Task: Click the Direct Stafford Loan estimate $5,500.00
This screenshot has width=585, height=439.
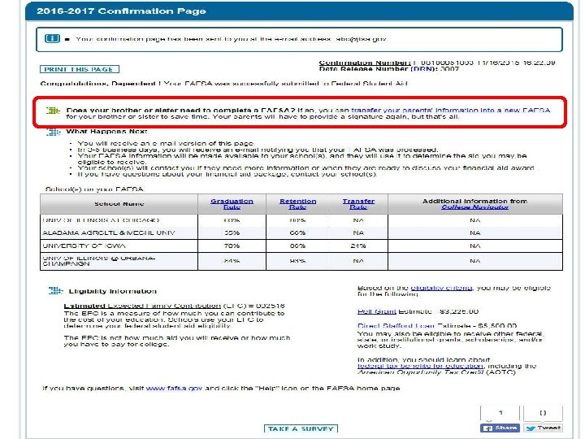Action: point(497,325)
